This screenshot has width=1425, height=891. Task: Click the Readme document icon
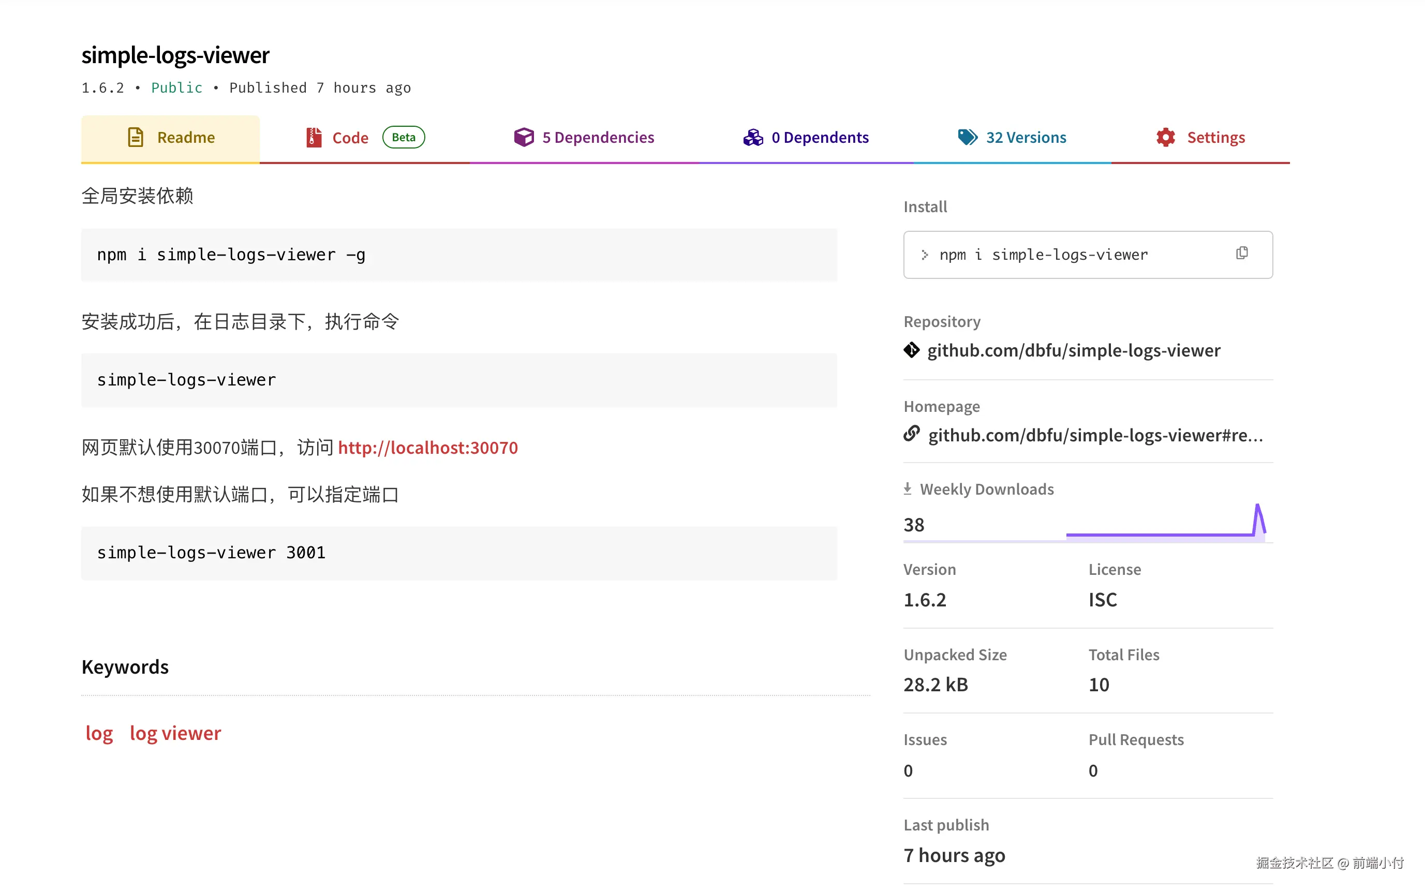pyautogui.click(x=136, y=137)
